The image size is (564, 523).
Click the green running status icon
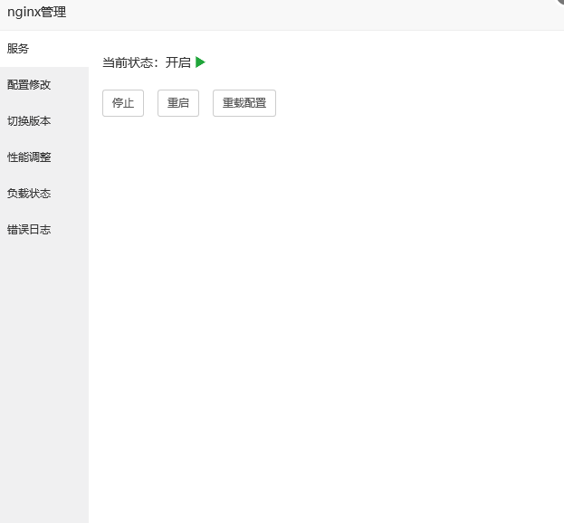tap(200, 62)
